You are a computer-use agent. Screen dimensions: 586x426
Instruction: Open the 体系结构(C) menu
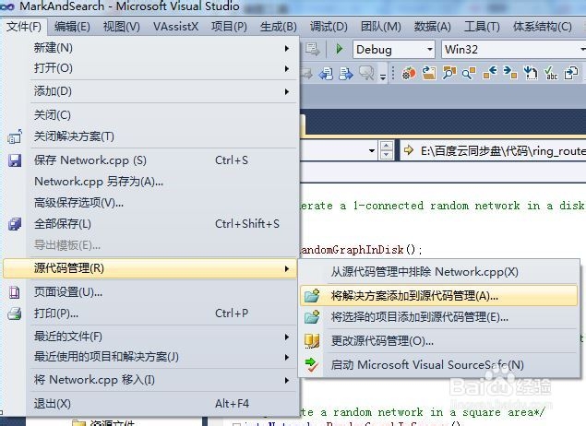[x=543, y=27]
